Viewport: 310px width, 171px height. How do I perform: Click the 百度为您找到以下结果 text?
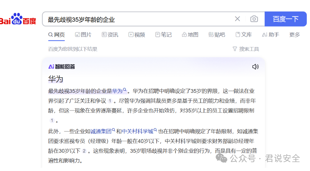click(73, 49)
